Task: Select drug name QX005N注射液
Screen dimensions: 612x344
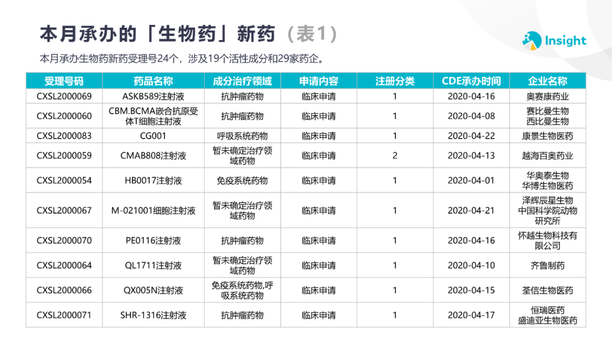Action: coord(153,290)
